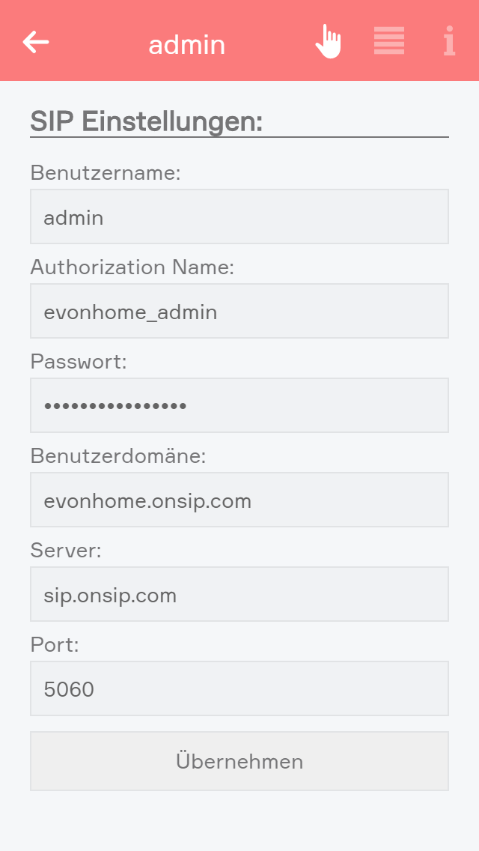The width and height of the screenshot is (479, 851).
Task: Edit the Benutzerdomäne field
Action: click(x=239, y=500)
